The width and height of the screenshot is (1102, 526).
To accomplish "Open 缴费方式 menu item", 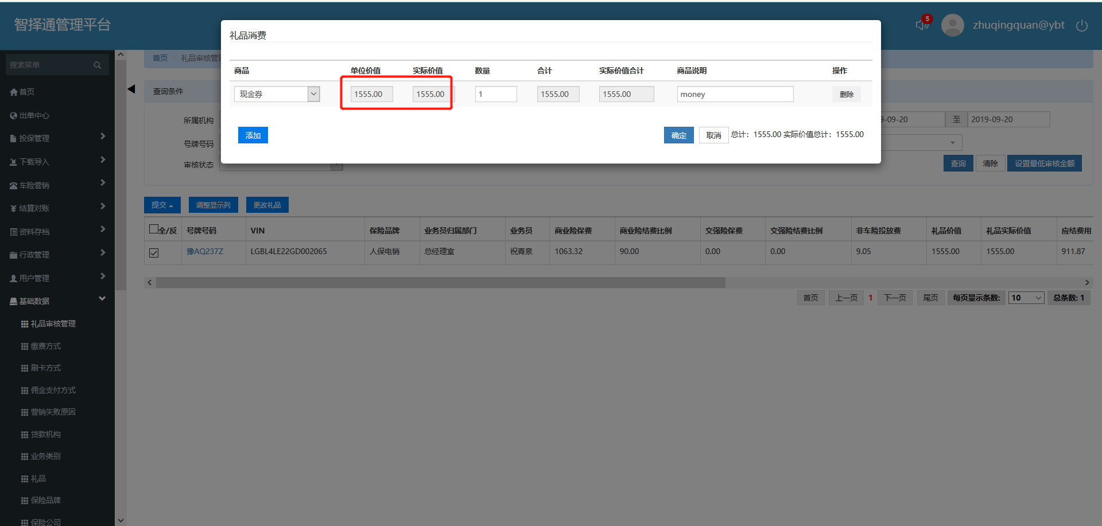I will pyautogui.click(x=46, y=346).
